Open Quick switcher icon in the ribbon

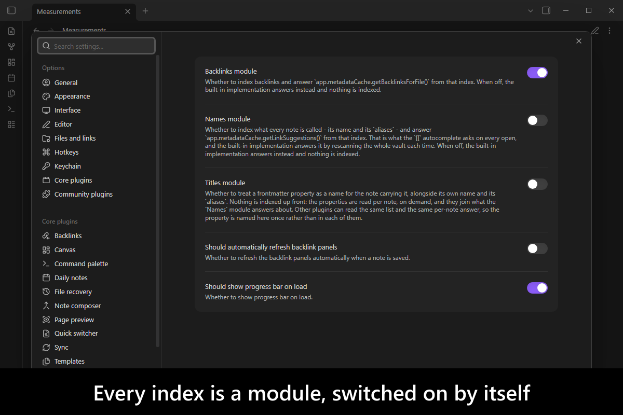tap(11, 31)
